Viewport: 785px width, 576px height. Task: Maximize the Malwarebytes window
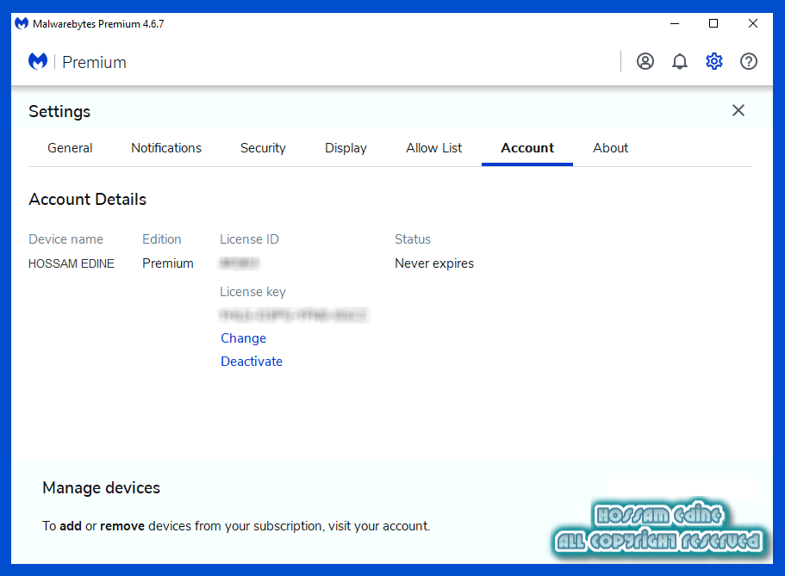[x=713, y=23]
